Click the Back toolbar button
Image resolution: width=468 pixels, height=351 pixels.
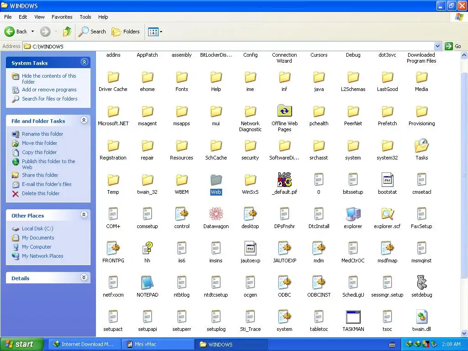pyautogui.click(x=16, y=32)
